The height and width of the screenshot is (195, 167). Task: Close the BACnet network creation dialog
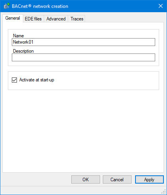coord(161,6)
